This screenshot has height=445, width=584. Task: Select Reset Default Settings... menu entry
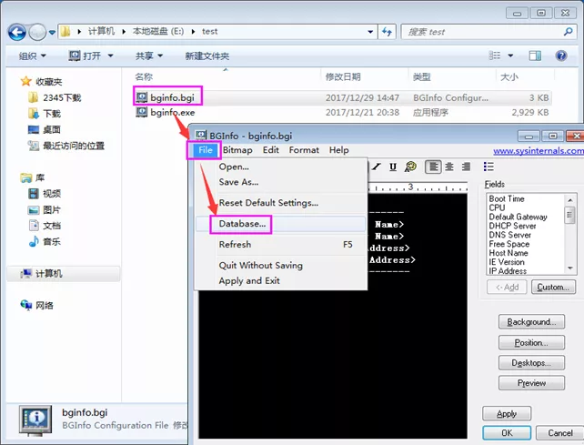[268, 202]
